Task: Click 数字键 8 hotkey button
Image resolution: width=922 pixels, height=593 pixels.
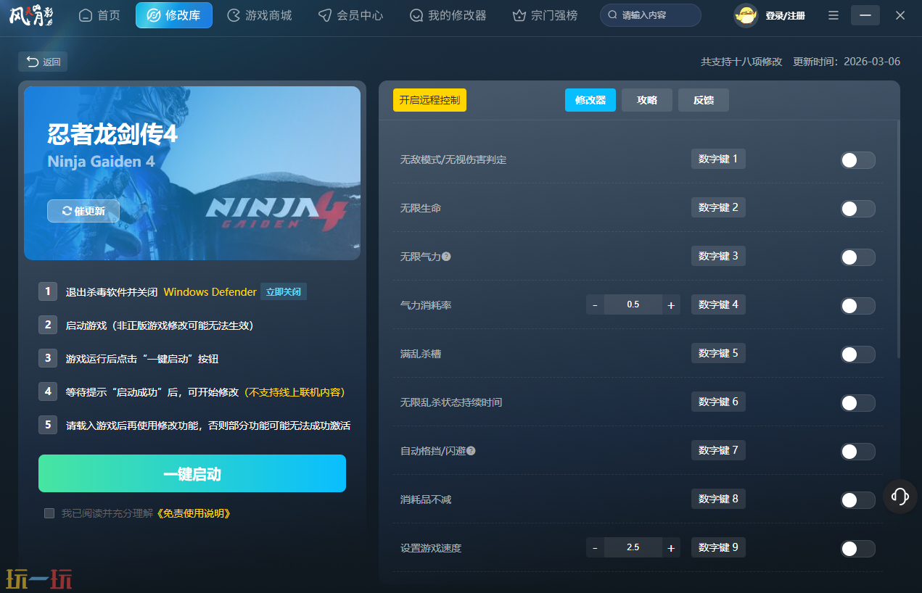Action: (718, 499)
